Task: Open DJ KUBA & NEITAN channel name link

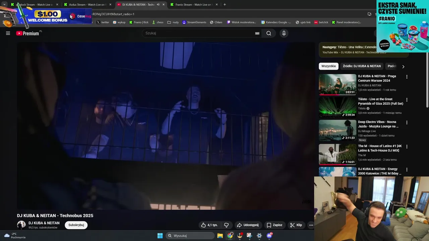Action: click(x=44, y=223)
